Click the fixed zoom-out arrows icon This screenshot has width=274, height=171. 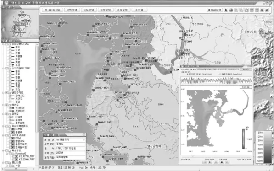point(257,10)
